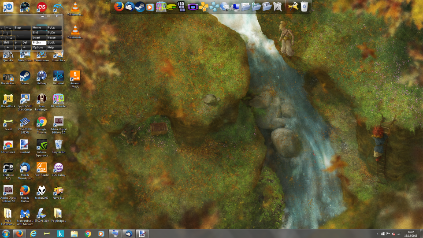Toggle ScrLk key on on-screen keyboard
The width and height of the screenshot is (423, 238).
(54, 43)
